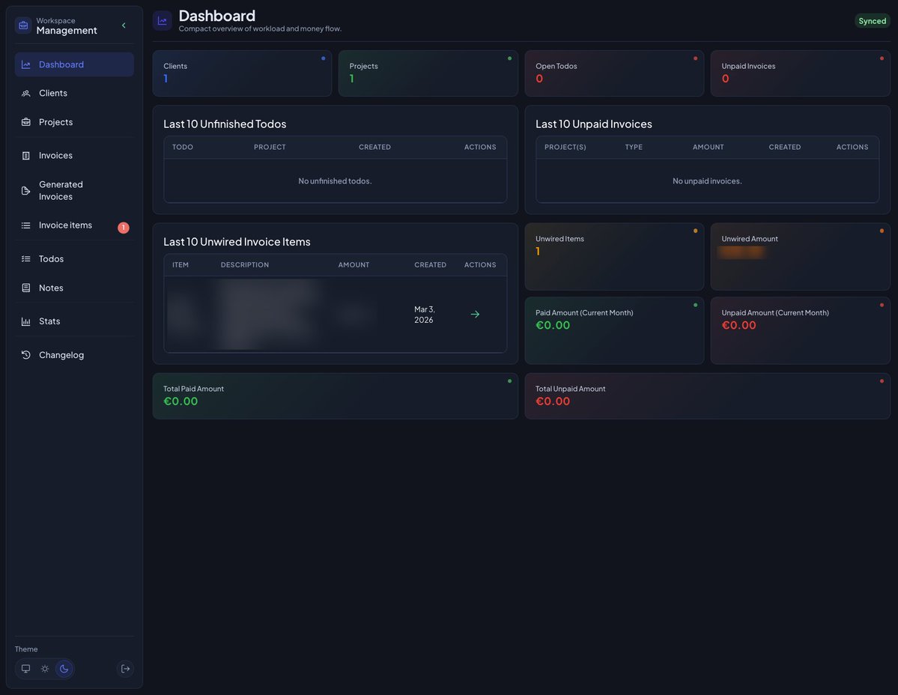Click DESCRIPTION column header
Image resolution: width=898 pixels, height=695 pixels.
coord(245,265)
